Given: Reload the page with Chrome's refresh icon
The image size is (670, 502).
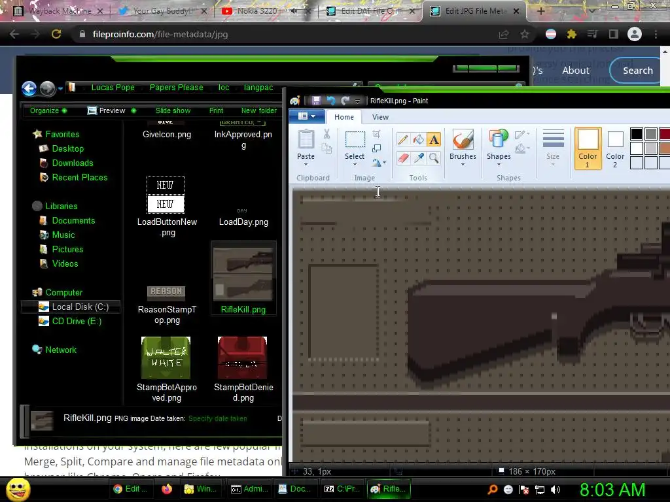Looking at the screenshot, I should coord(56,34).
